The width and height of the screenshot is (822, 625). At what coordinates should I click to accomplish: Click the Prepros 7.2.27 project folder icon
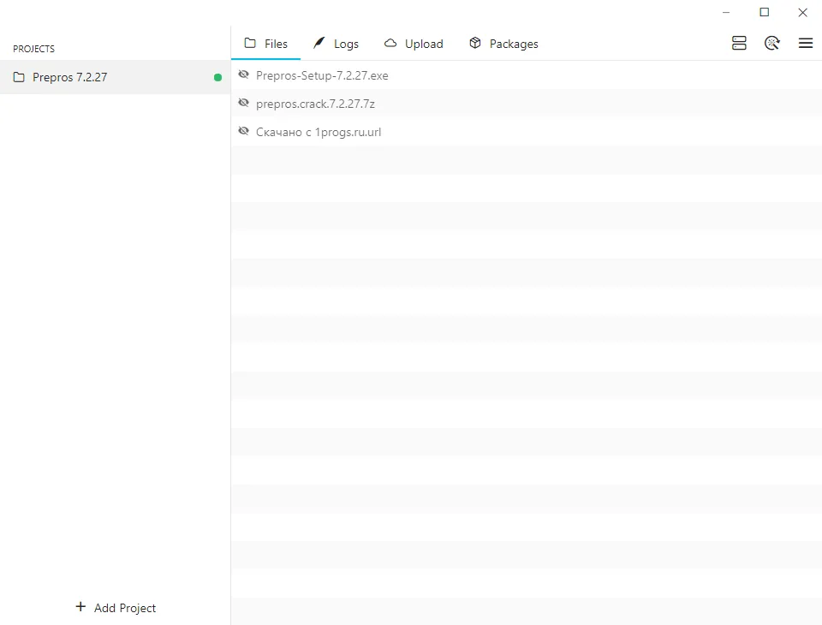pos(19,77)
